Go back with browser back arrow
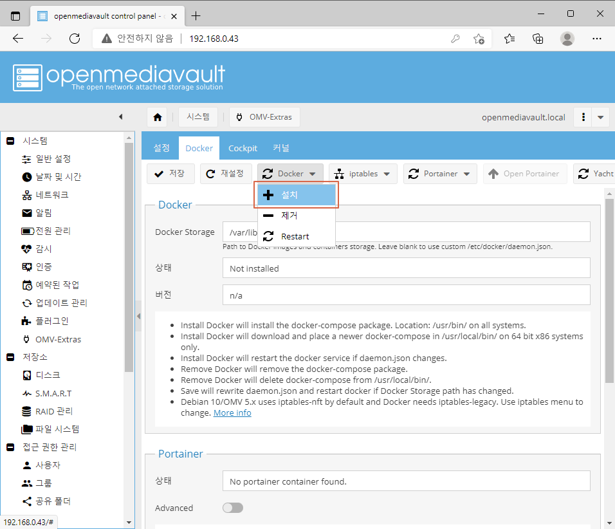The width and height of the screenshot is (615, 529). click(x=18, y=39)
